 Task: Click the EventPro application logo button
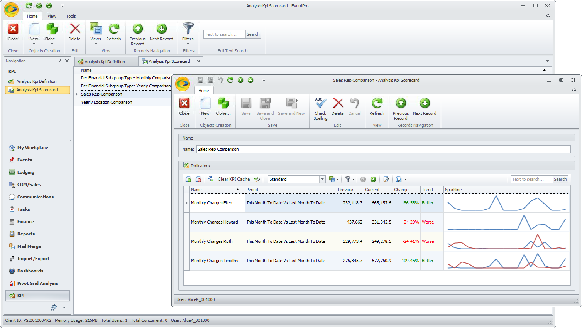(x=11, y=10)
